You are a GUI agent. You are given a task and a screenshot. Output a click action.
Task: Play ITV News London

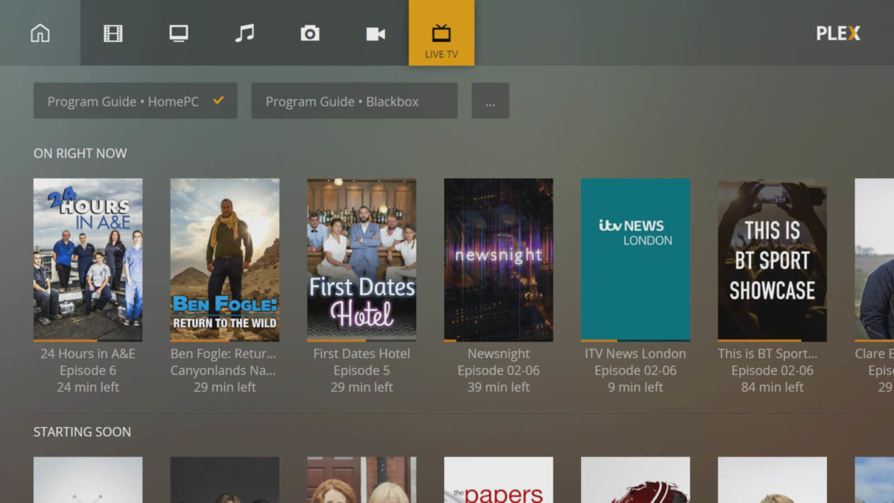[635, 259]
